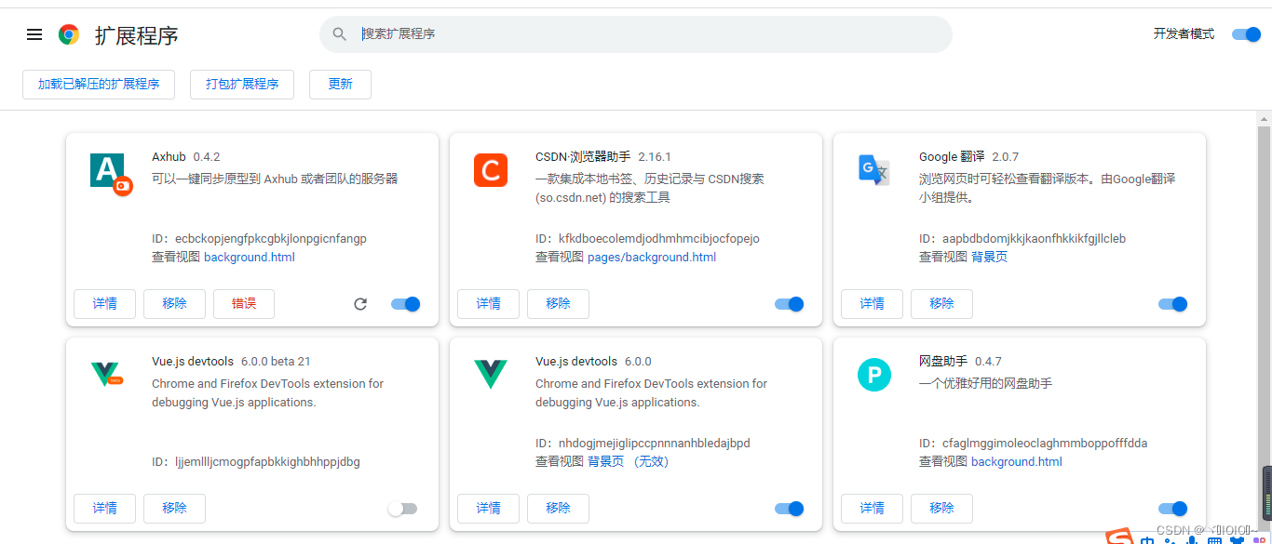Click the 更新 button
This screenshot has height=544, width=1272.
point(340,84)
